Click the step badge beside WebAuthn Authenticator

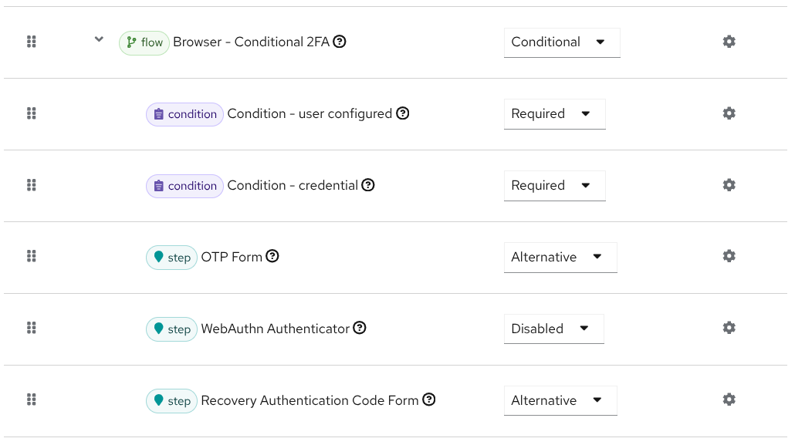tap(171, 329)
